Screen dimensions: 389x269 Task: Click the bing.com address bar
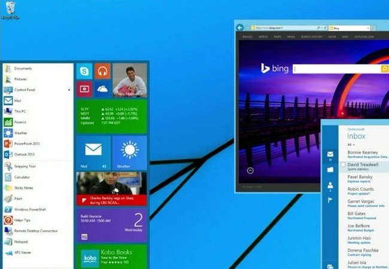click(289, 28)
